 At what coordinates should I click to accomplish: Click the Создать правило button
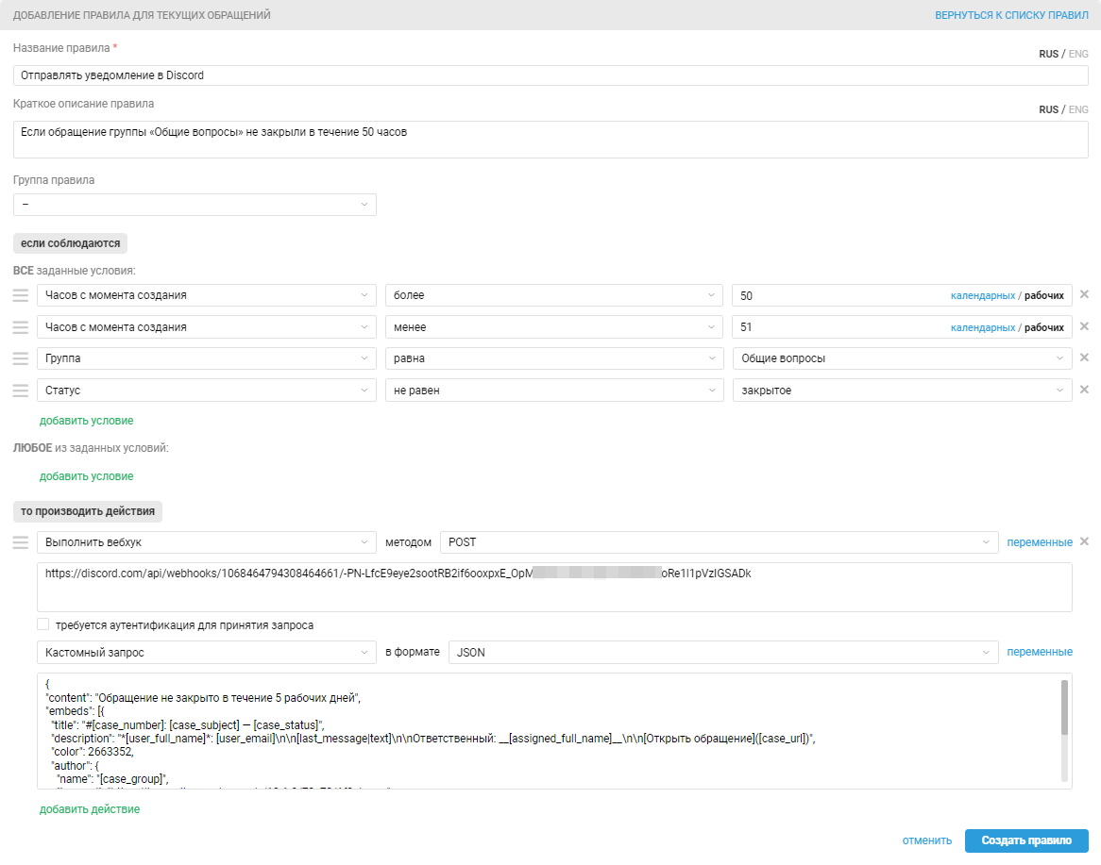point(1026,840)
